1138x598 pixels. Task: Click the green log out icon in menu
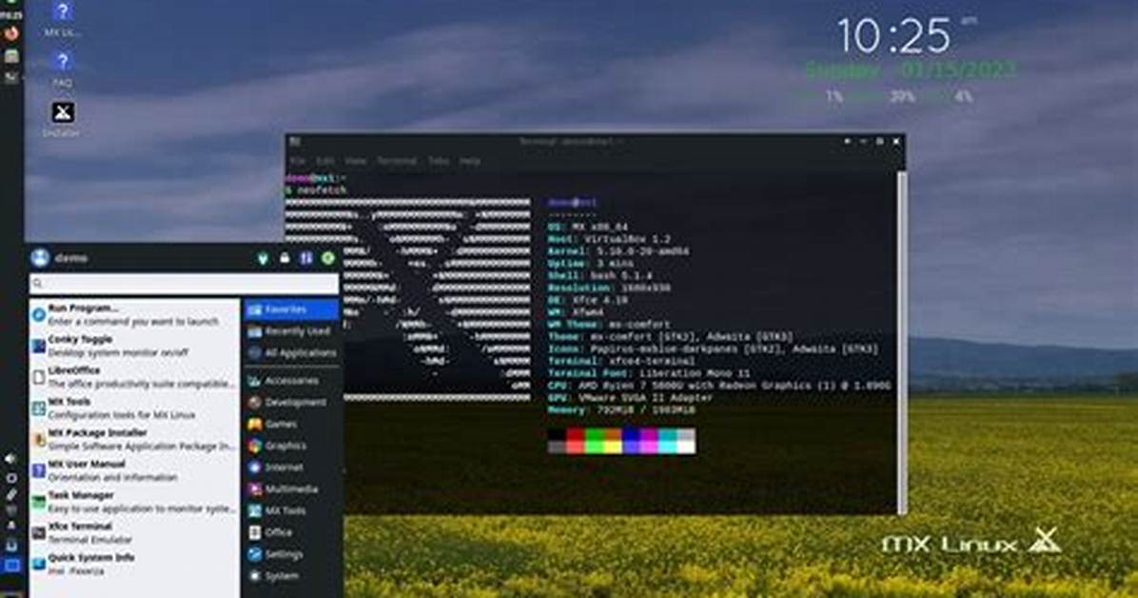coord(328,258)
